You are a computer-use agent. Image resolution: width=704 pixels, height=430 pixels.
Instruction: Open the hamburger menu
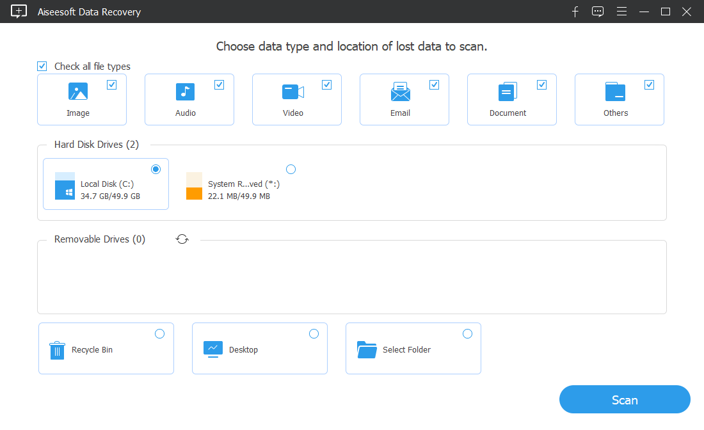click(x=621, y=12)
